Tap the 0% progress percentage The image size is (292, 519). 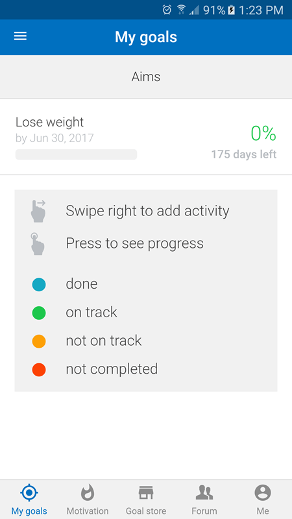coord(263,134)
